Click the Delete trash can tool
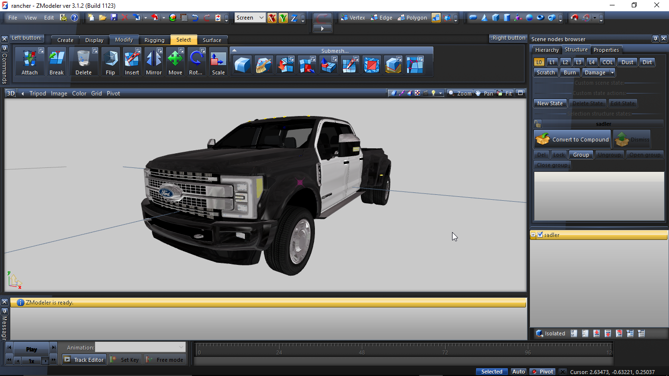The width and height of the screenshot is (669, 376). tap(83, 62)
